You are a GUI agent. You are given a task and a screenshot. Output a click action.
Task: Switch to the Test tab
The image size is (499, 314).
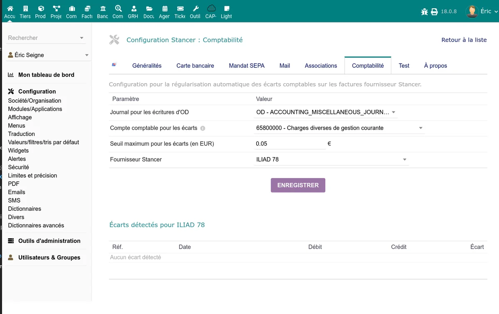(404, 66)
